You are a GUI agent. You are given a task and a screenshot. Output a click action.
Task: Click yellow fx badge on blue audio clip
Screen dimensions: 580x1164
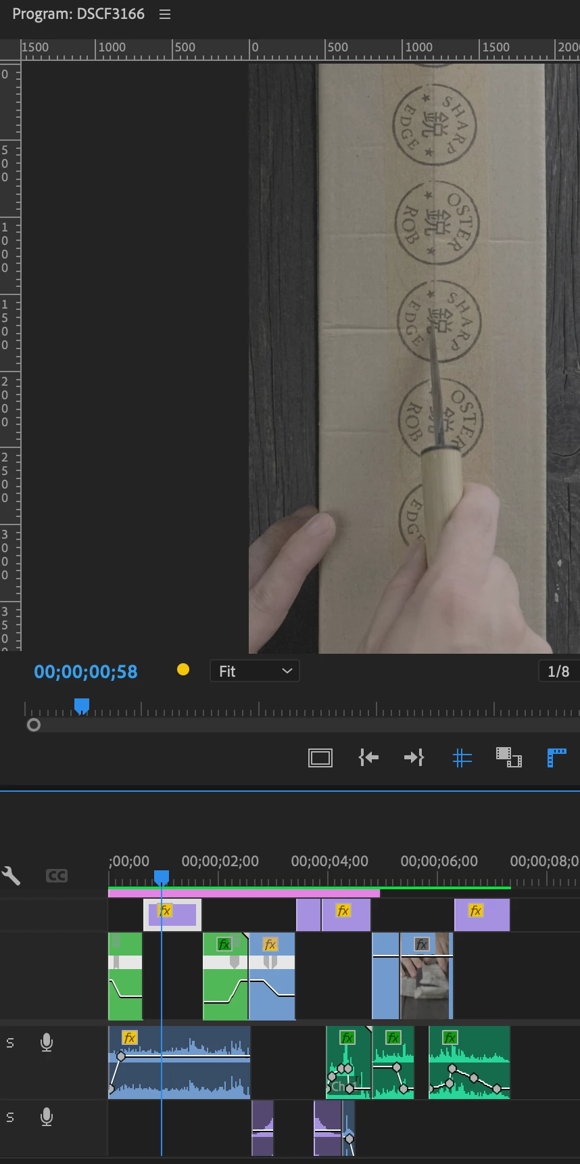tap(130, 1037)
